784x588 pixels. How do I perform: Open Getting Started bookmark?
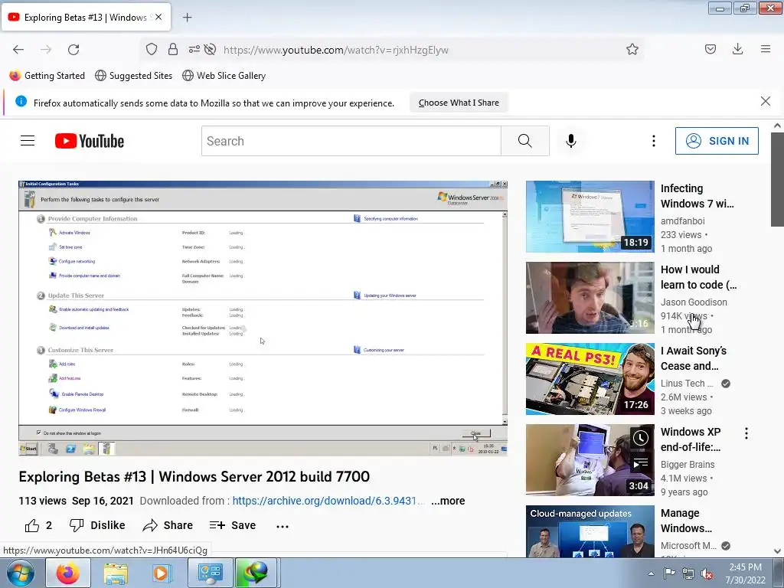(47, 76)
